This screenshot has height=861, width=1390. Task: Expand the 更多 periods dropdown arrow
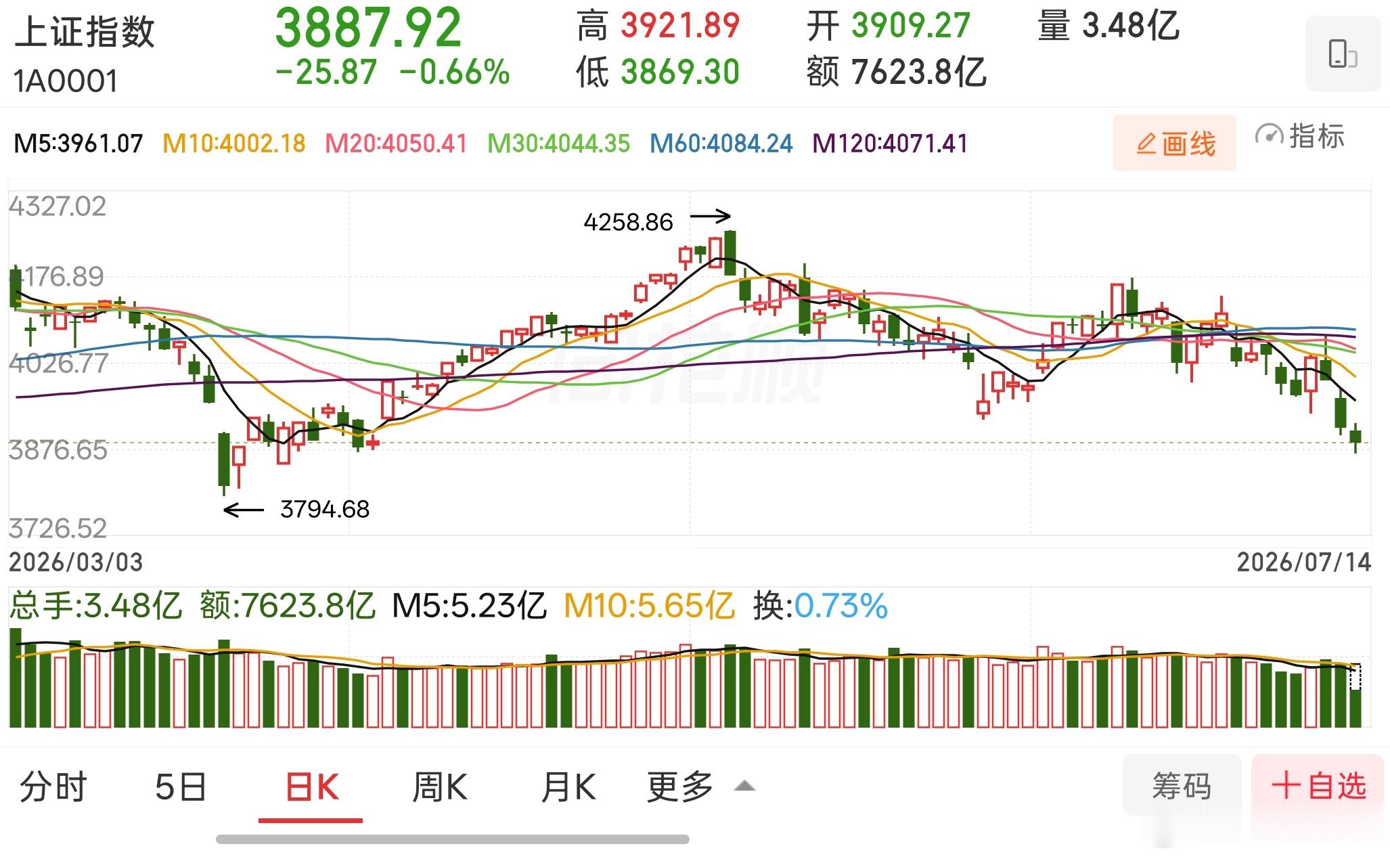pyautogui.click(x=744, y=786)
